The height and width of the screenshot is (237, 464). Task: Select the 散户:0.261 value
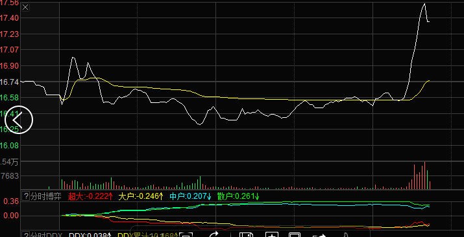coord(238,196)
